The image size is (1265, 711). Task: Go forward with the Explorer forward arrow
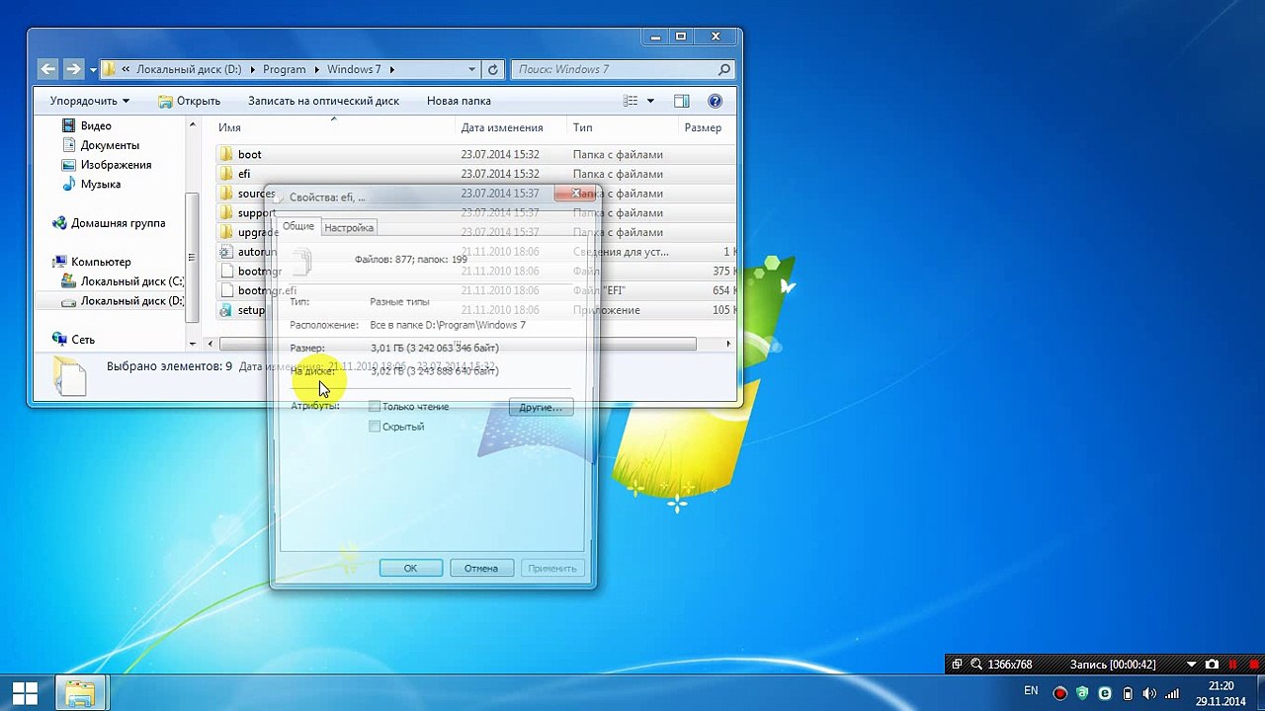coord(73,69)
